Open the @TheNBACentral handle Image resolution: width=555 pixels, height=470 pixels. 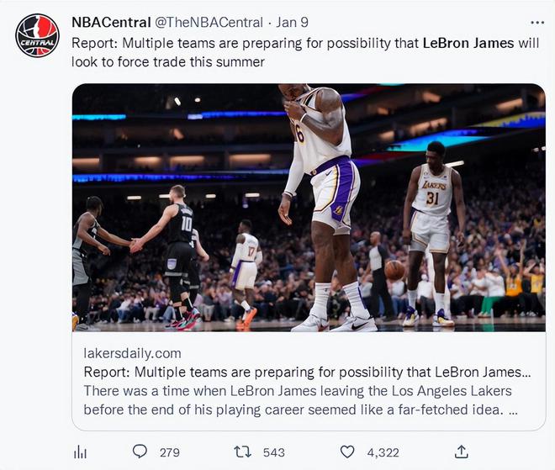click(x=209, y=23)
